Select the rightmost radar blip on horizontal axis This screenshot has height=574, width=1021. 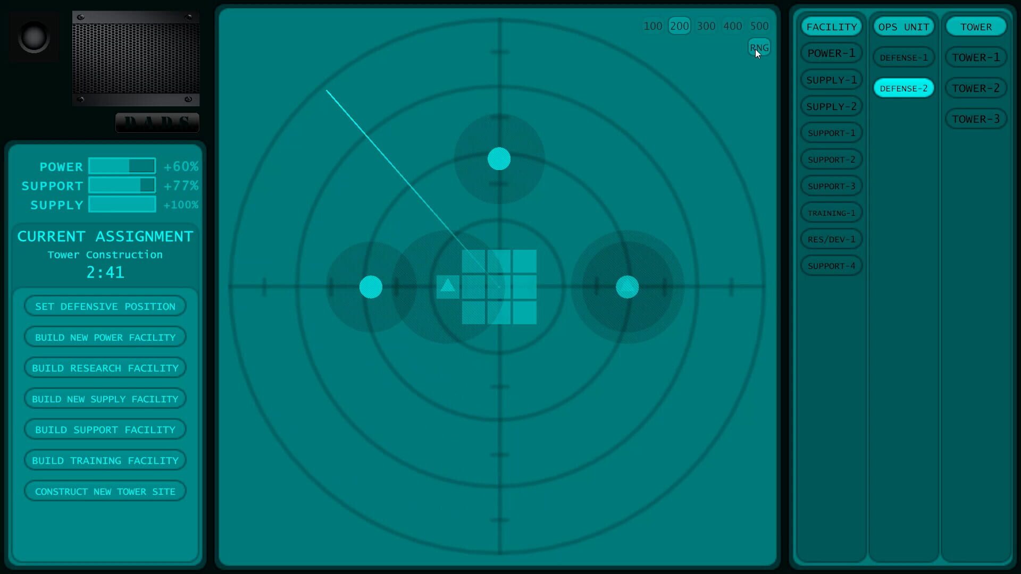pos(626,287)
